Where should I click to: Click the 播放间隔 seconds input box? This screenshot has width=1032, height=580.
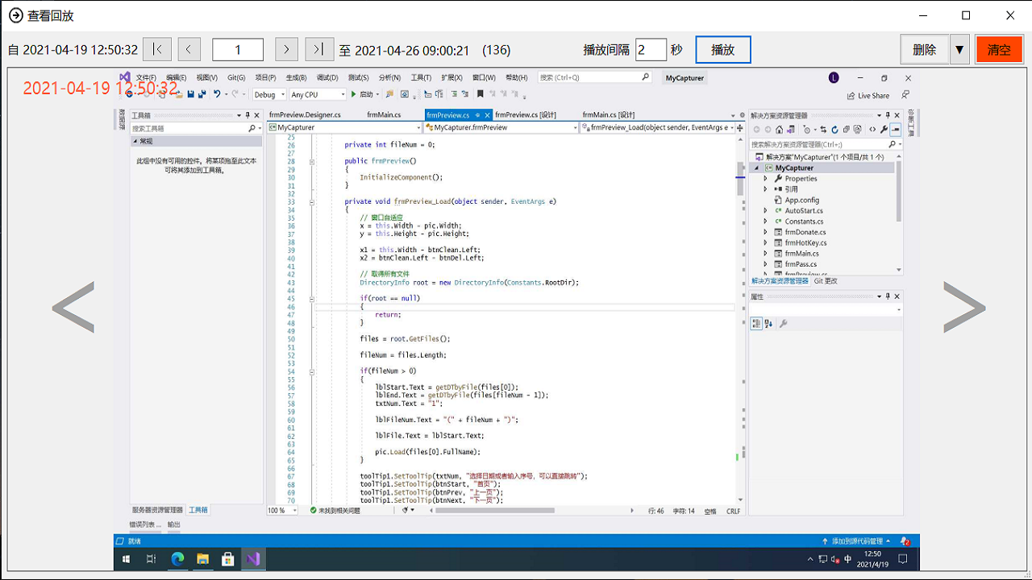(651, 50)
